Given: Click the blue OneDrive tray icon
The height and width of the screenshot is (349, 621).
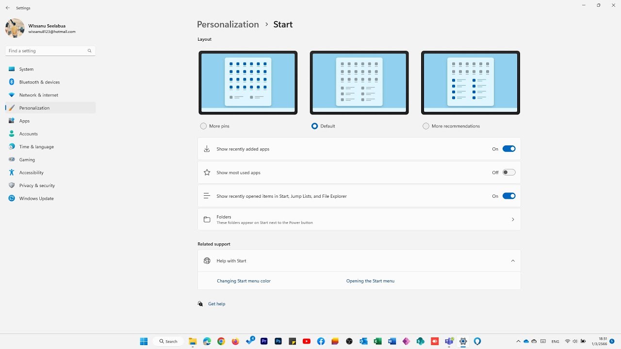Looking at the screenshot, I should point(526,341).
